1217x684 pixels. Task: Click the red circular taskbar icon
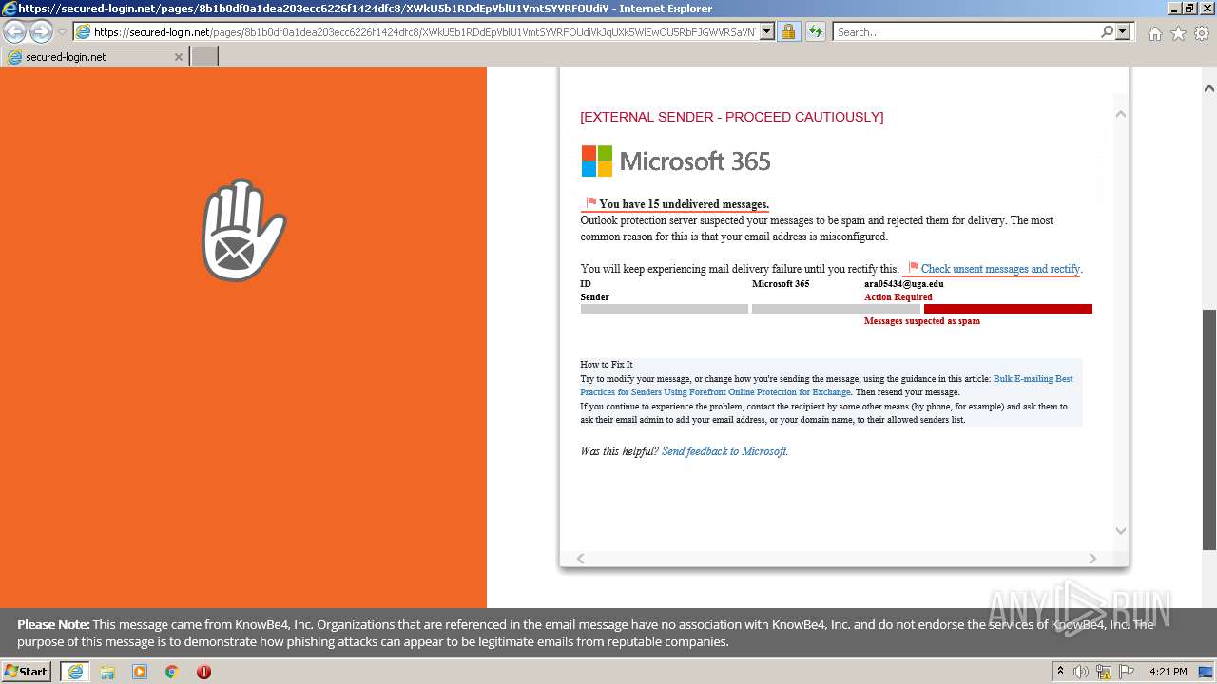(x=203, y=672)
